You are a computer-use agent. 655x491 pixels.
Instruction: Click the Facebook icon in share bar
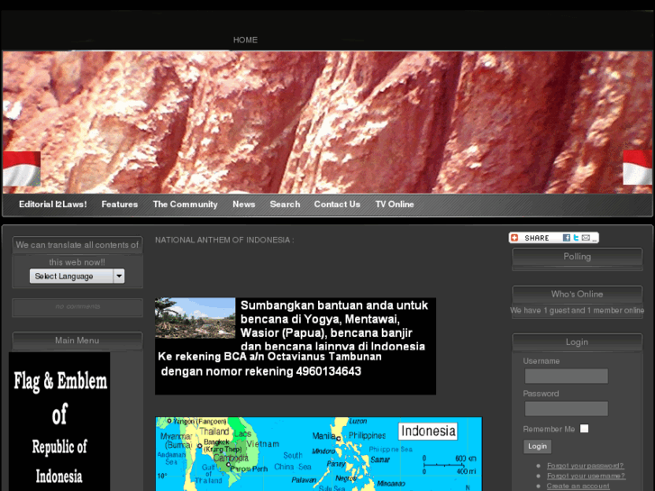566,238
